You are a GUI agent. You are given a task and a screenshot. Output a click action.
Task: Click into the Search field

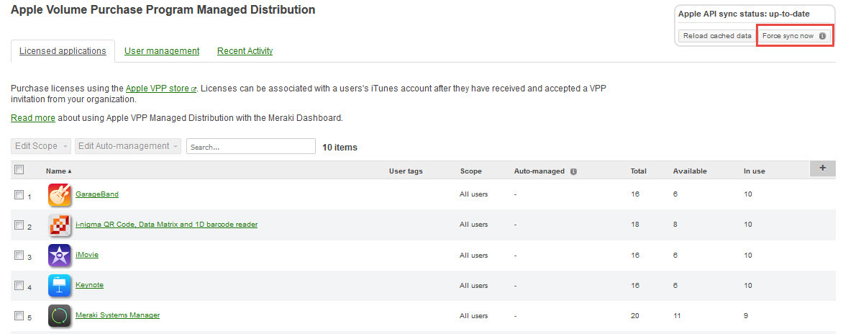251,146
